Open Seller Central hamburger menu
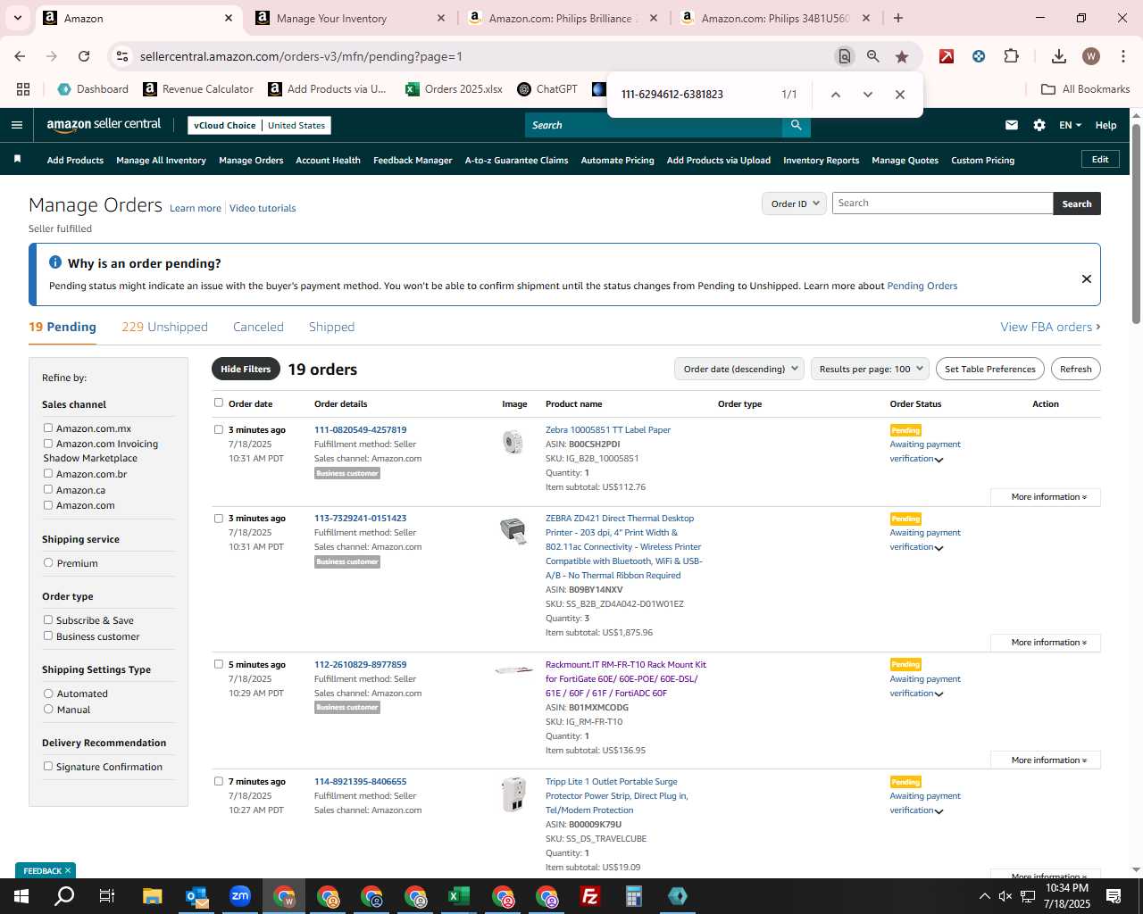Image resolution: width=1143 pixels, height=914 pixels. coord(17,125)
